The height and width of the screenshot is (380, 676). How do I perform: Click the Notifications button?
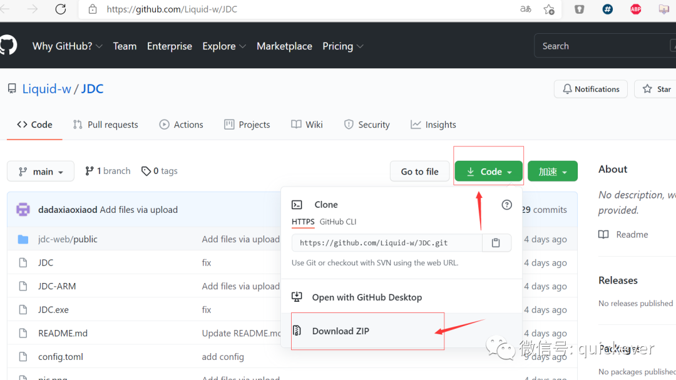click(591, 90)
